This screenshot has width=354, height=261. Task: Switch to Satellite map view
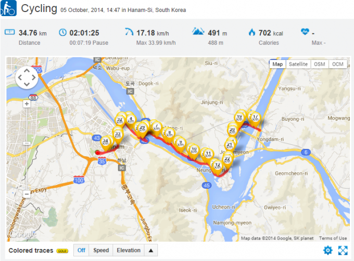coord(298,64)
